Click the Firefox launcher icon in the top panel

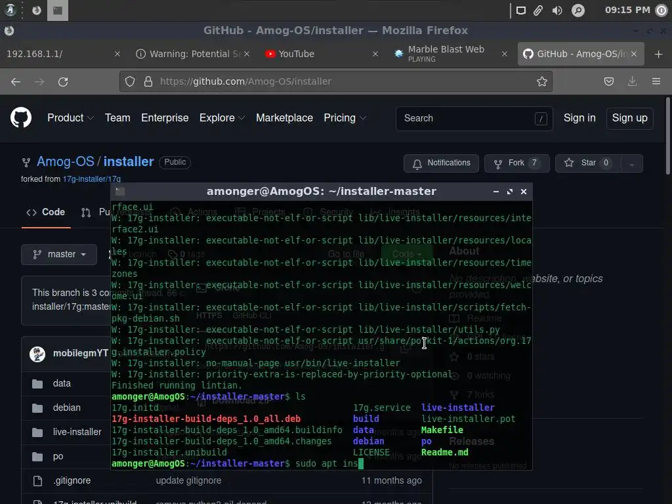pyautogui.click(x=37, y=10)
